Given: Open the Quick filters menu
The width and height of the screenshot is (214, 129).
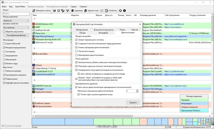Looking at the screenshot, I should [x=20, y=6].
